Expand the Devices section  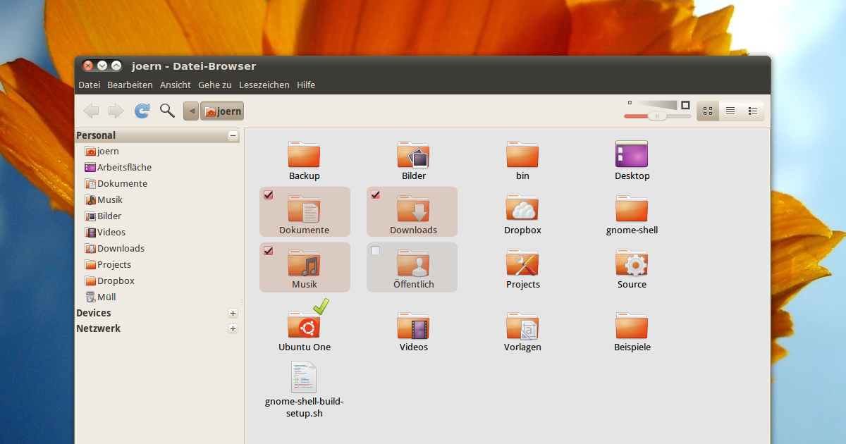coord(233,313)
